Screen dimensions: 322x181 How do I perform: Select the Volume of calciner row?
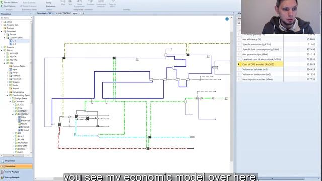click(x=277, y=69)
